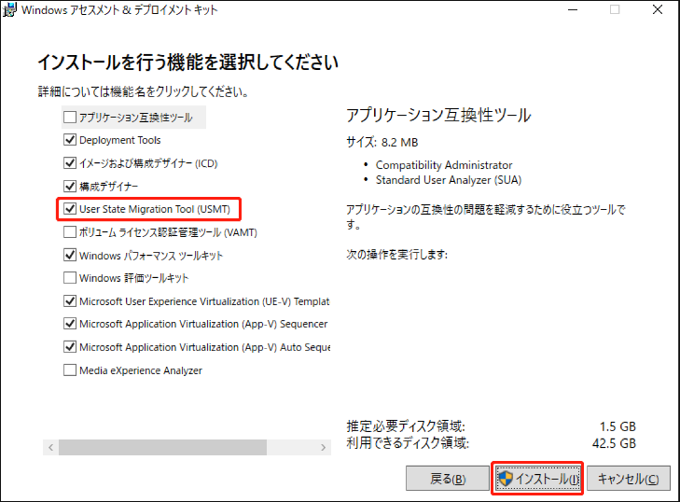Toggle the Microsoft UE-V Template checkbox
Image resolution: width=680 pixels, height=502 pixels.
70,301
